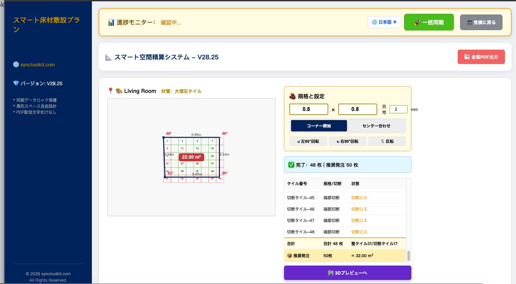Select the 切断タイル-46 table row
The image size is (516, 284).
tap(345, 209)
